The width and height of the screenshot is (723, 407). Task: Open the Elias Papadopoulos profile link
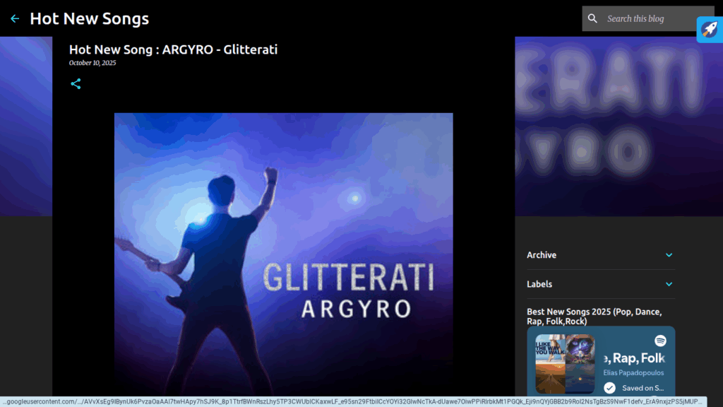[633, 373]
